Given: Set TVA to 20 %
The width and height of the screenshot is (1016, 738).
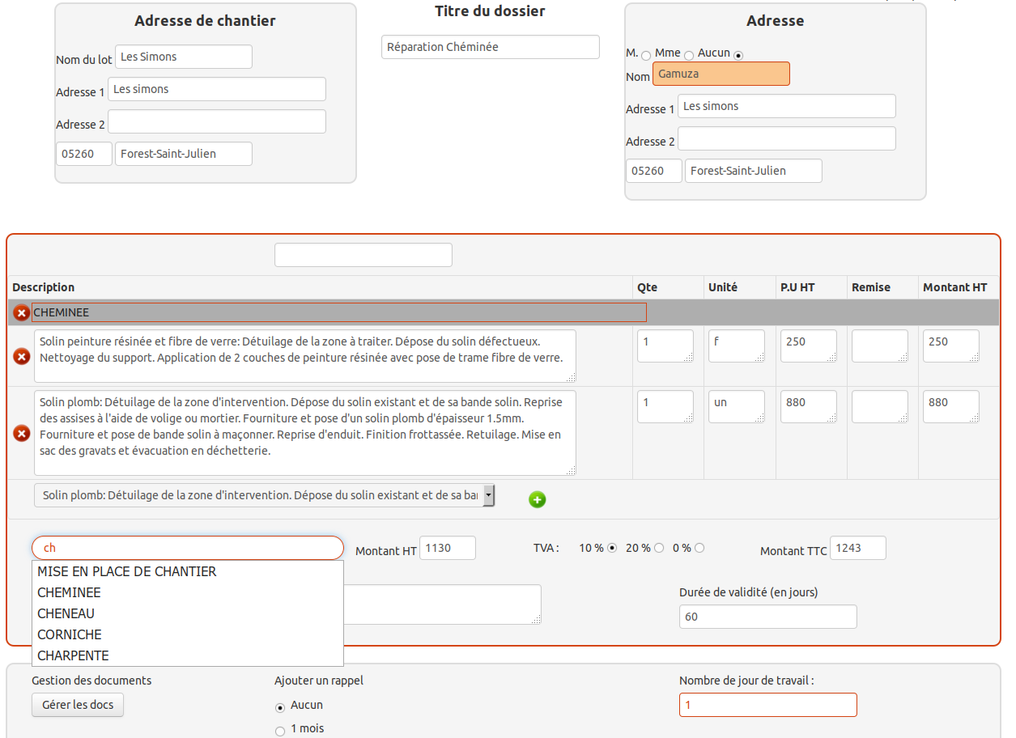Looking at the screenshot, I should tap(659, 548).
